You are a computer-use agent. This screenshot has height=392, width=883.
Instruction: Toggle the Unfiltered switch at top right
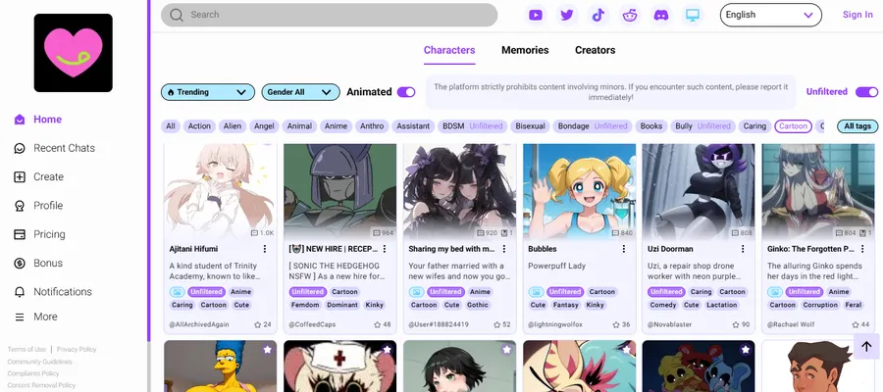click(866, 92)
